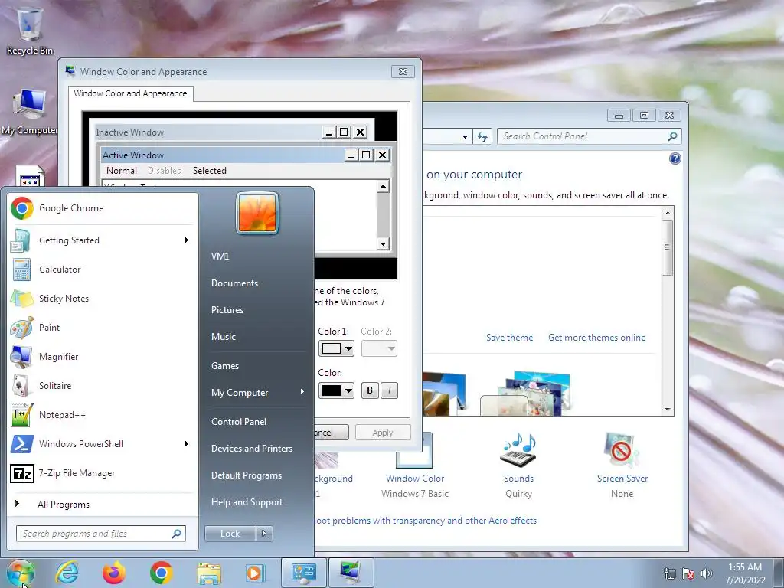Open Firefox from the taskbar
Image resolution: width=784 pixels, height=588 pixels.
(114, 573)
